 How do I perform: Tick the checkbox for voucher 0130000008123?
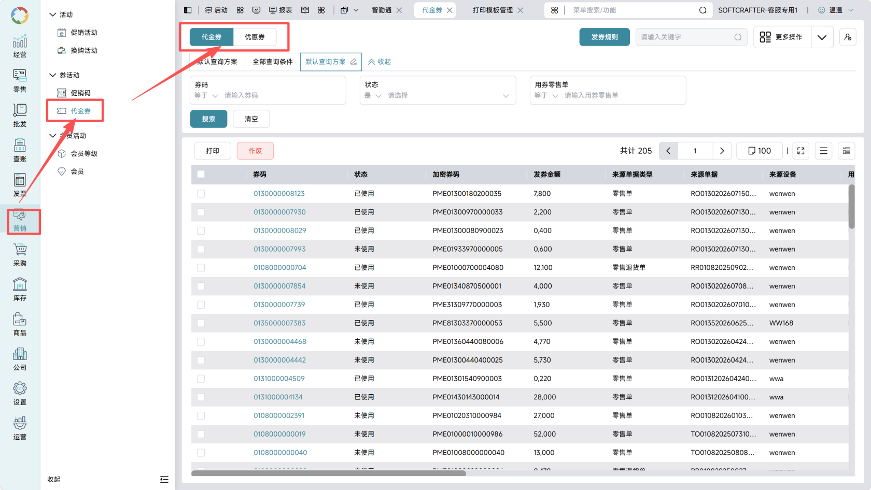click(201, 194)
